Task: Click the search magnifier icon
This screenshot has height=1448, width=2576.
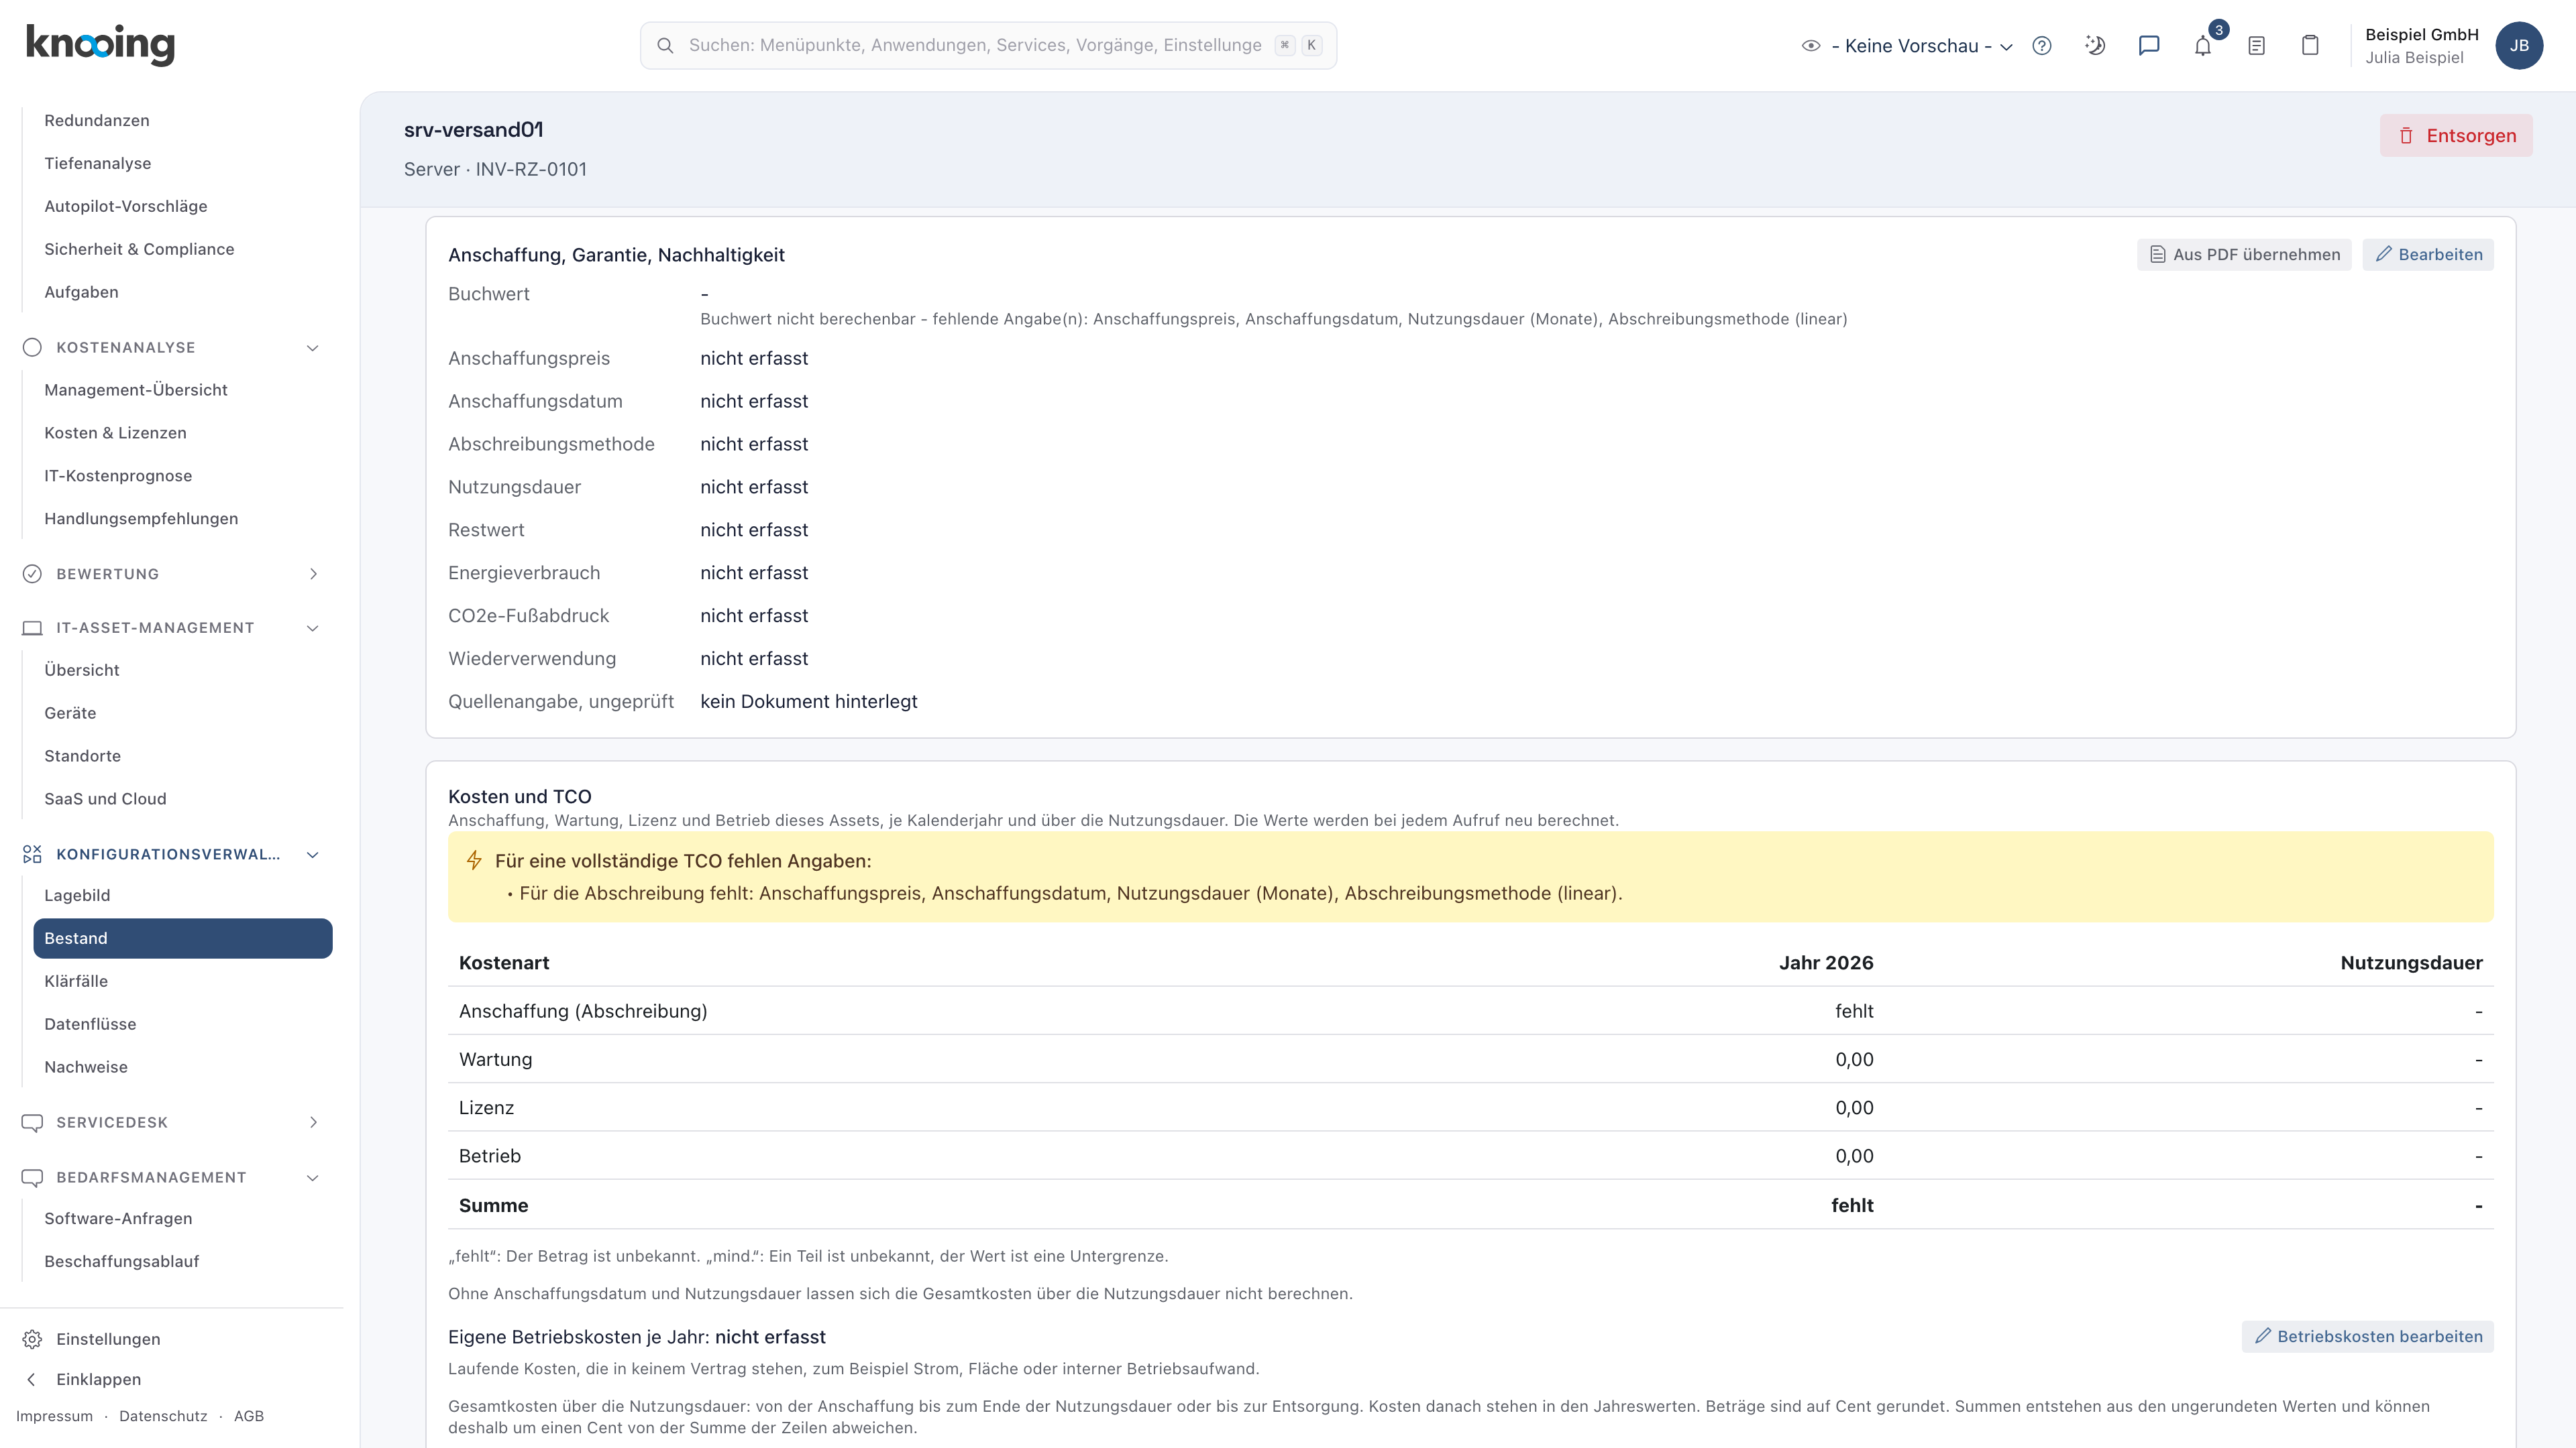Action: [665, 46]
